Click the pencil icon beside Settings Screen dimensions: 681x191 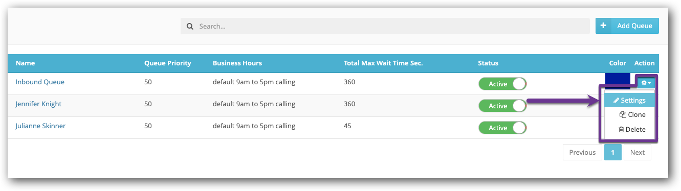click(x=616, y=101)
